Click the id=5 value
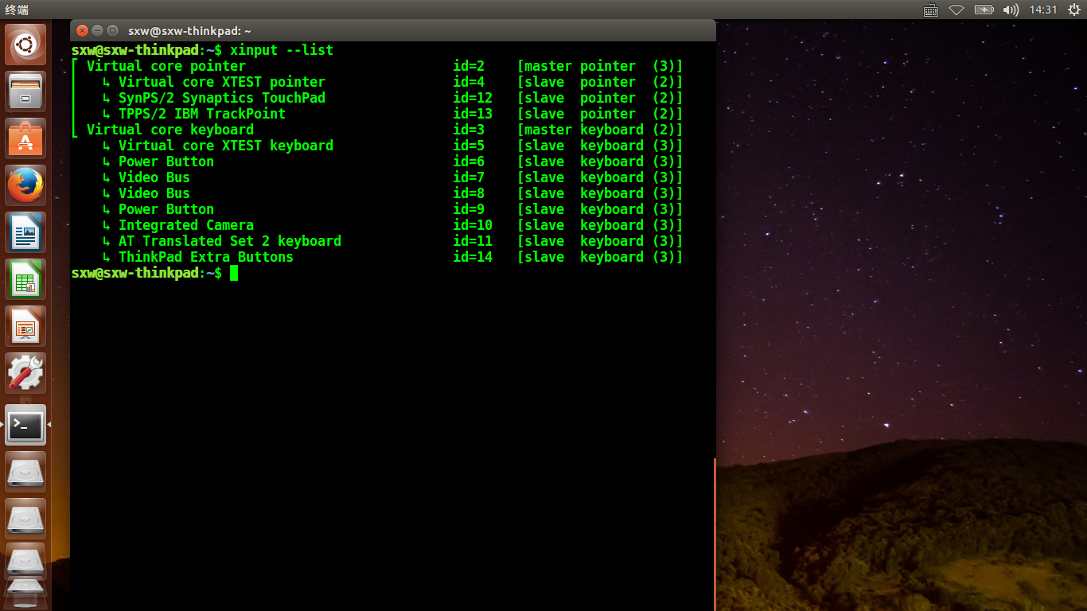Viewport: 1087px width, 611px height. pyautogui.click(x=469, y=146)
